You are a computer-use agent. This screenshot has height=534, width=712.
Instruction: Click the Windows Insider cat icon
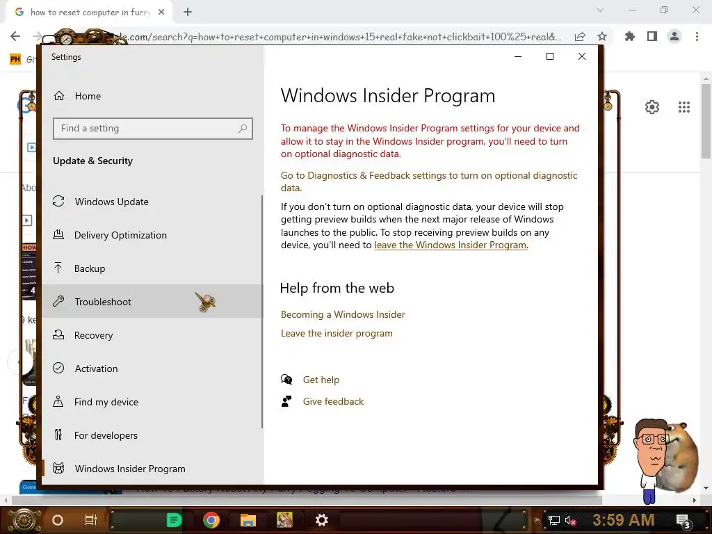(x=58, y=468)
